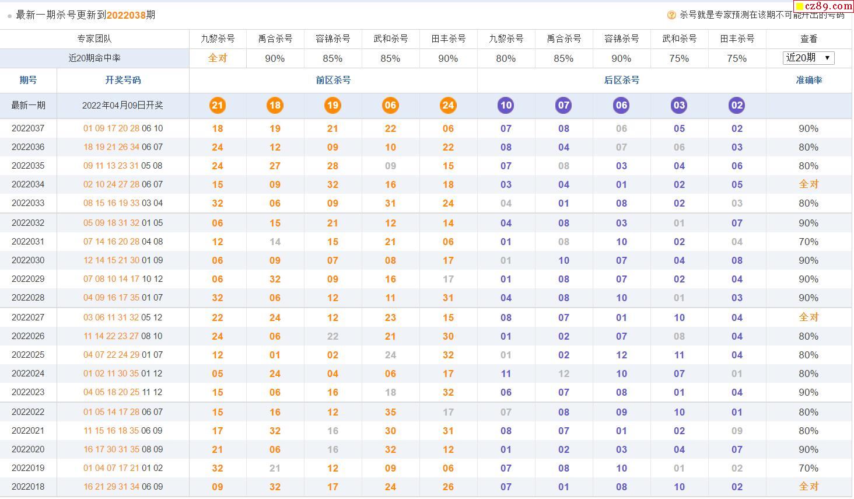
Task: Select the orange ball numbered 19
Action: (332, 106)
